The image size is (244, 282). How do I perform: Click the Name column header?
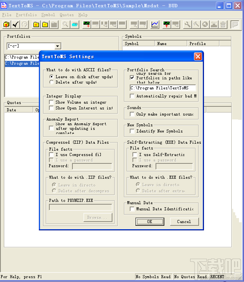tap(171, 44)
